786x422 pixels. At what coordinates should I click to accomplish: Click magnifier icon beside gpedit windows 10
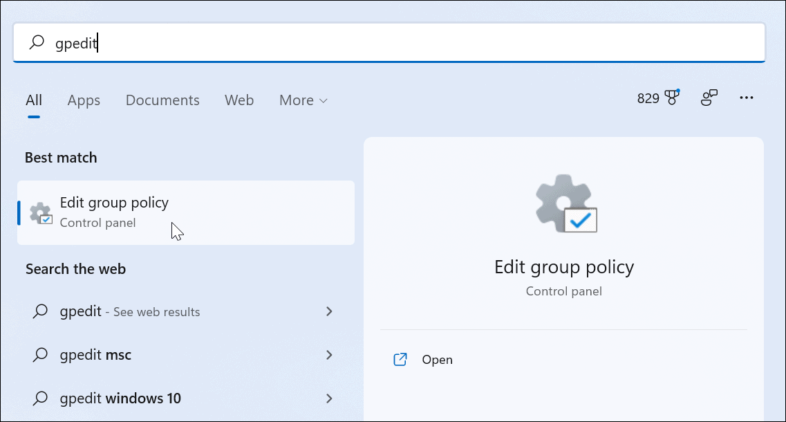41,398
